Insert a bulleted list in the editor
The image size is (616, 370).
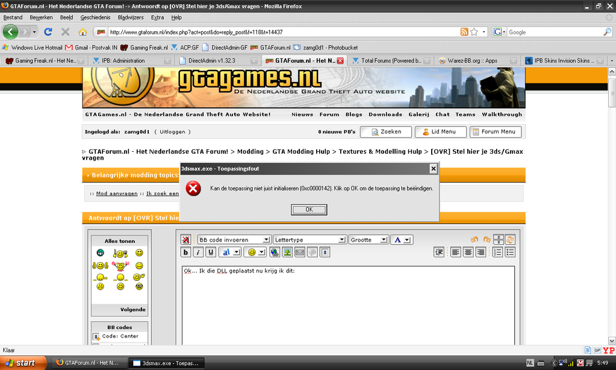click(510, 252)
